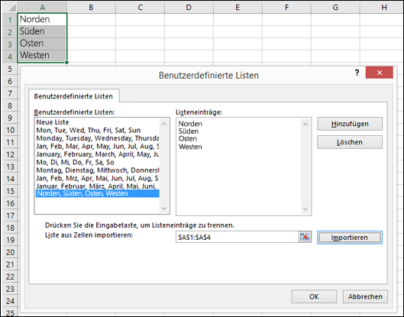Select row 10 header

point(10,130)
